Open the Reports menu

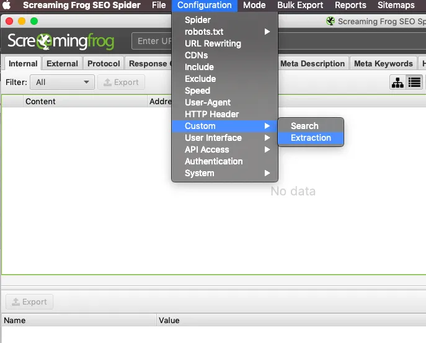coord(350,5)
